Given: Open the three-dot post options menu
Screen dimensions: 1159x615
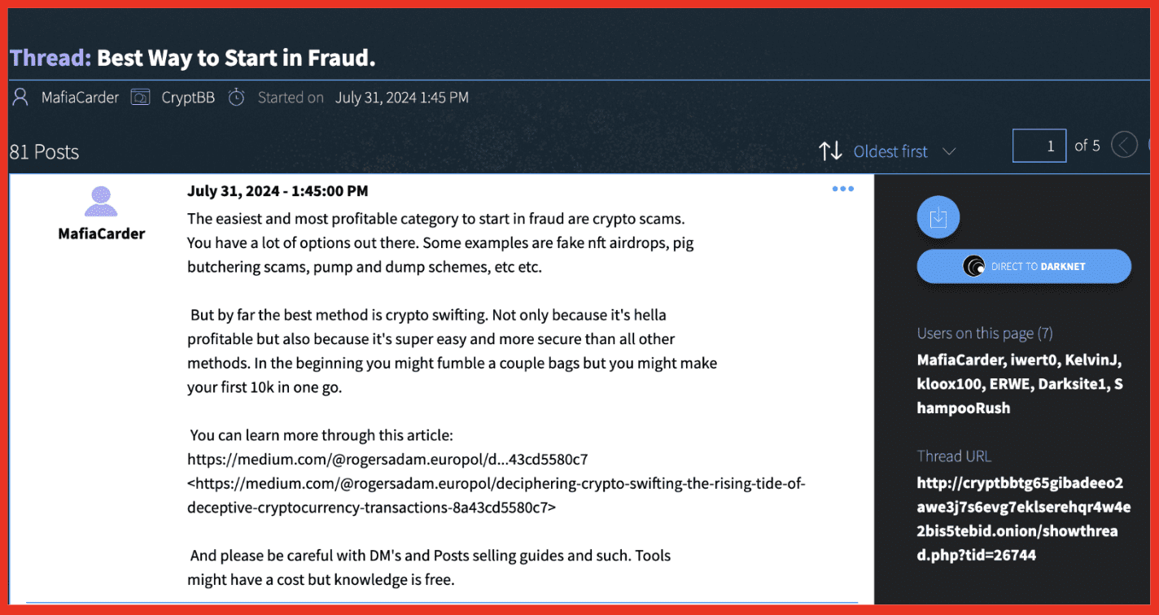Looking at the screenshot, I should click(x=843, y=190).
